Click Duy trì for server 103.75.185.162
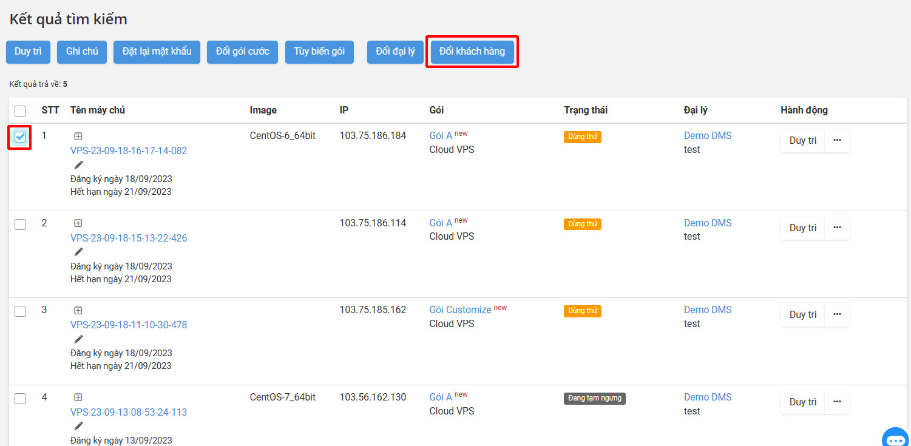Image resolution: width=911 pixels, height=446 pixels. pos(803,314)
